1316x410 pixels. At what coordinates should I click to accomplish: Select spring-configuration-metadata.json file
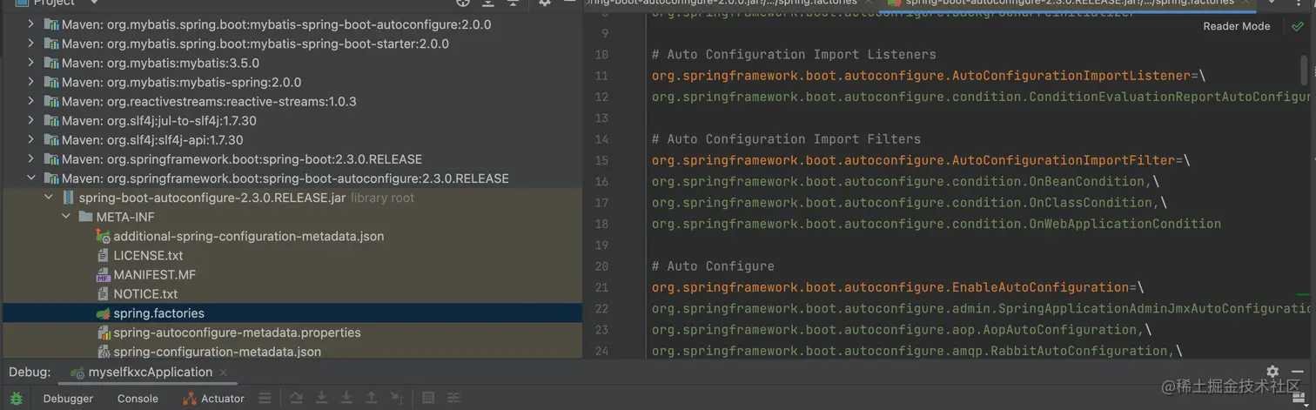(217, 352)
